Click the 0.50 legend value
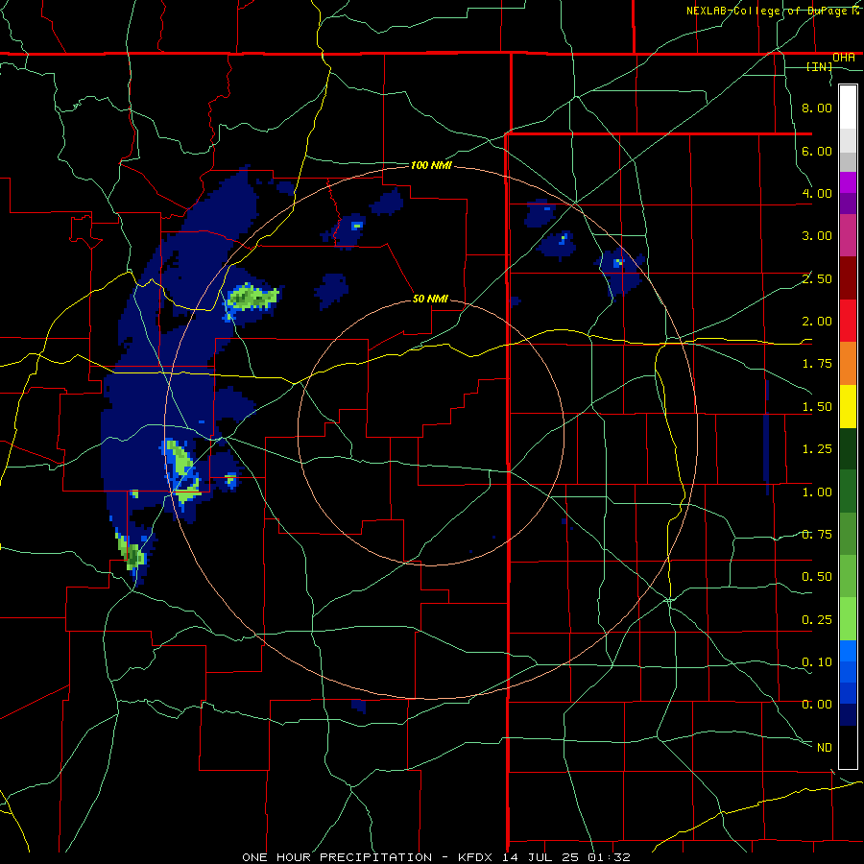Image resolution: width=864 pixels, height=864 pixels. coord(817,577)
